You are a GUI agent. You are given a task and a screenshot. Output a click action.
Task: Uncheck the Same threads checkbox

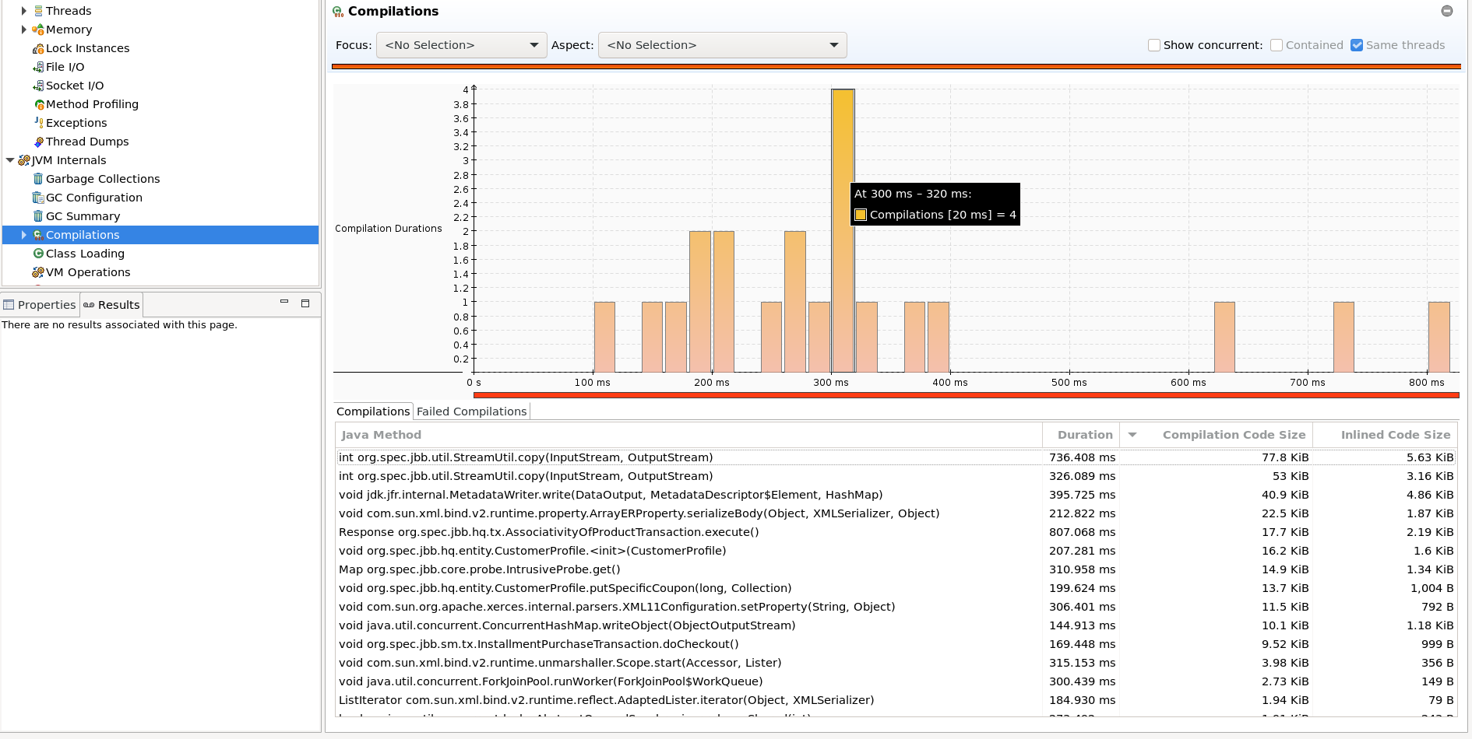(1357, 45)
